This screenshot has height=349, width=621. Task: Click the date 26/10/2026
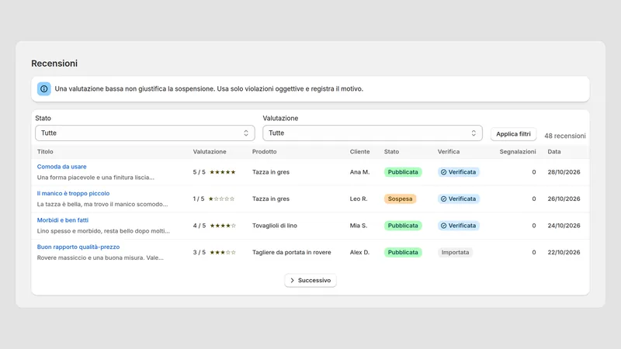564,199
